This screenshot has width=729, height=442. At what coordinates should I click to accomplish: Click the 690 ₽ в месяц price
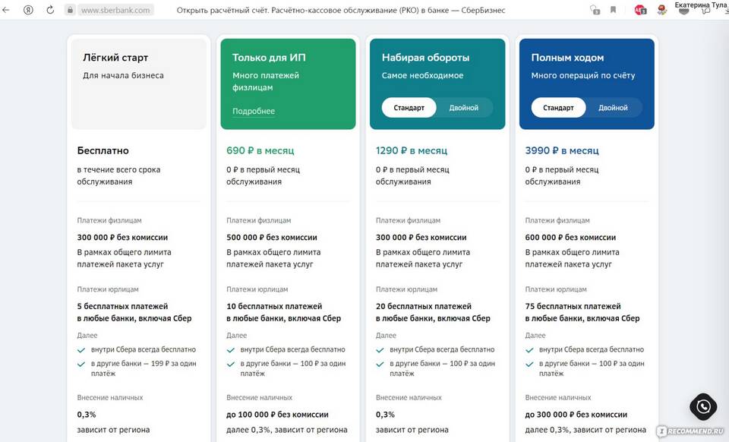[260, 150]
